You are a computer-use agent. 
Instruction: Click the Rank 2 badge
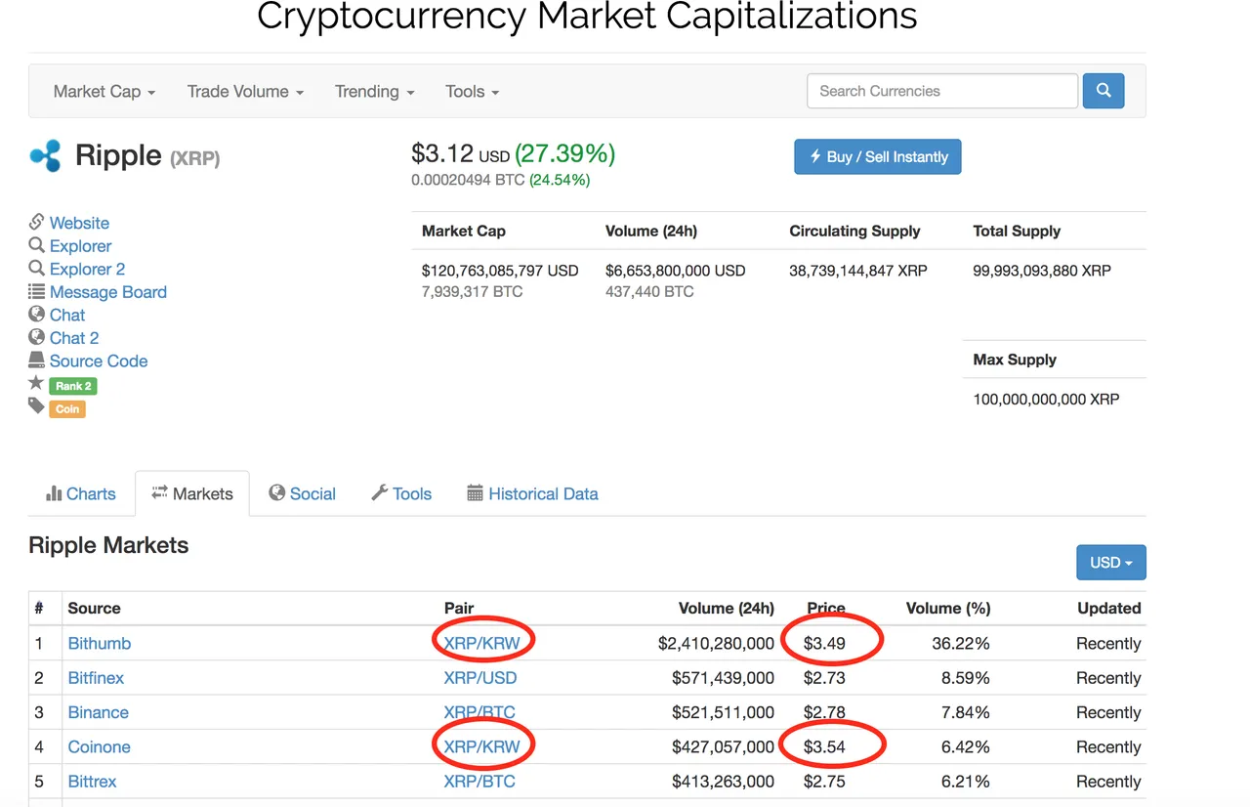(x=73, y=386)
